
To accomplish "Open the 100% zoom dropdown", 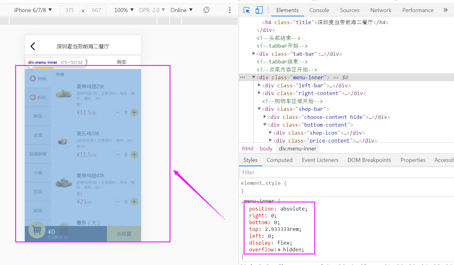I will pyautogui.click(x=124, y=10).
